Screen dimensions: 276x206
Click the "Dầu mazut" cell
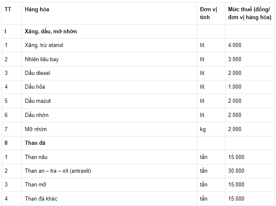point(38,101)
